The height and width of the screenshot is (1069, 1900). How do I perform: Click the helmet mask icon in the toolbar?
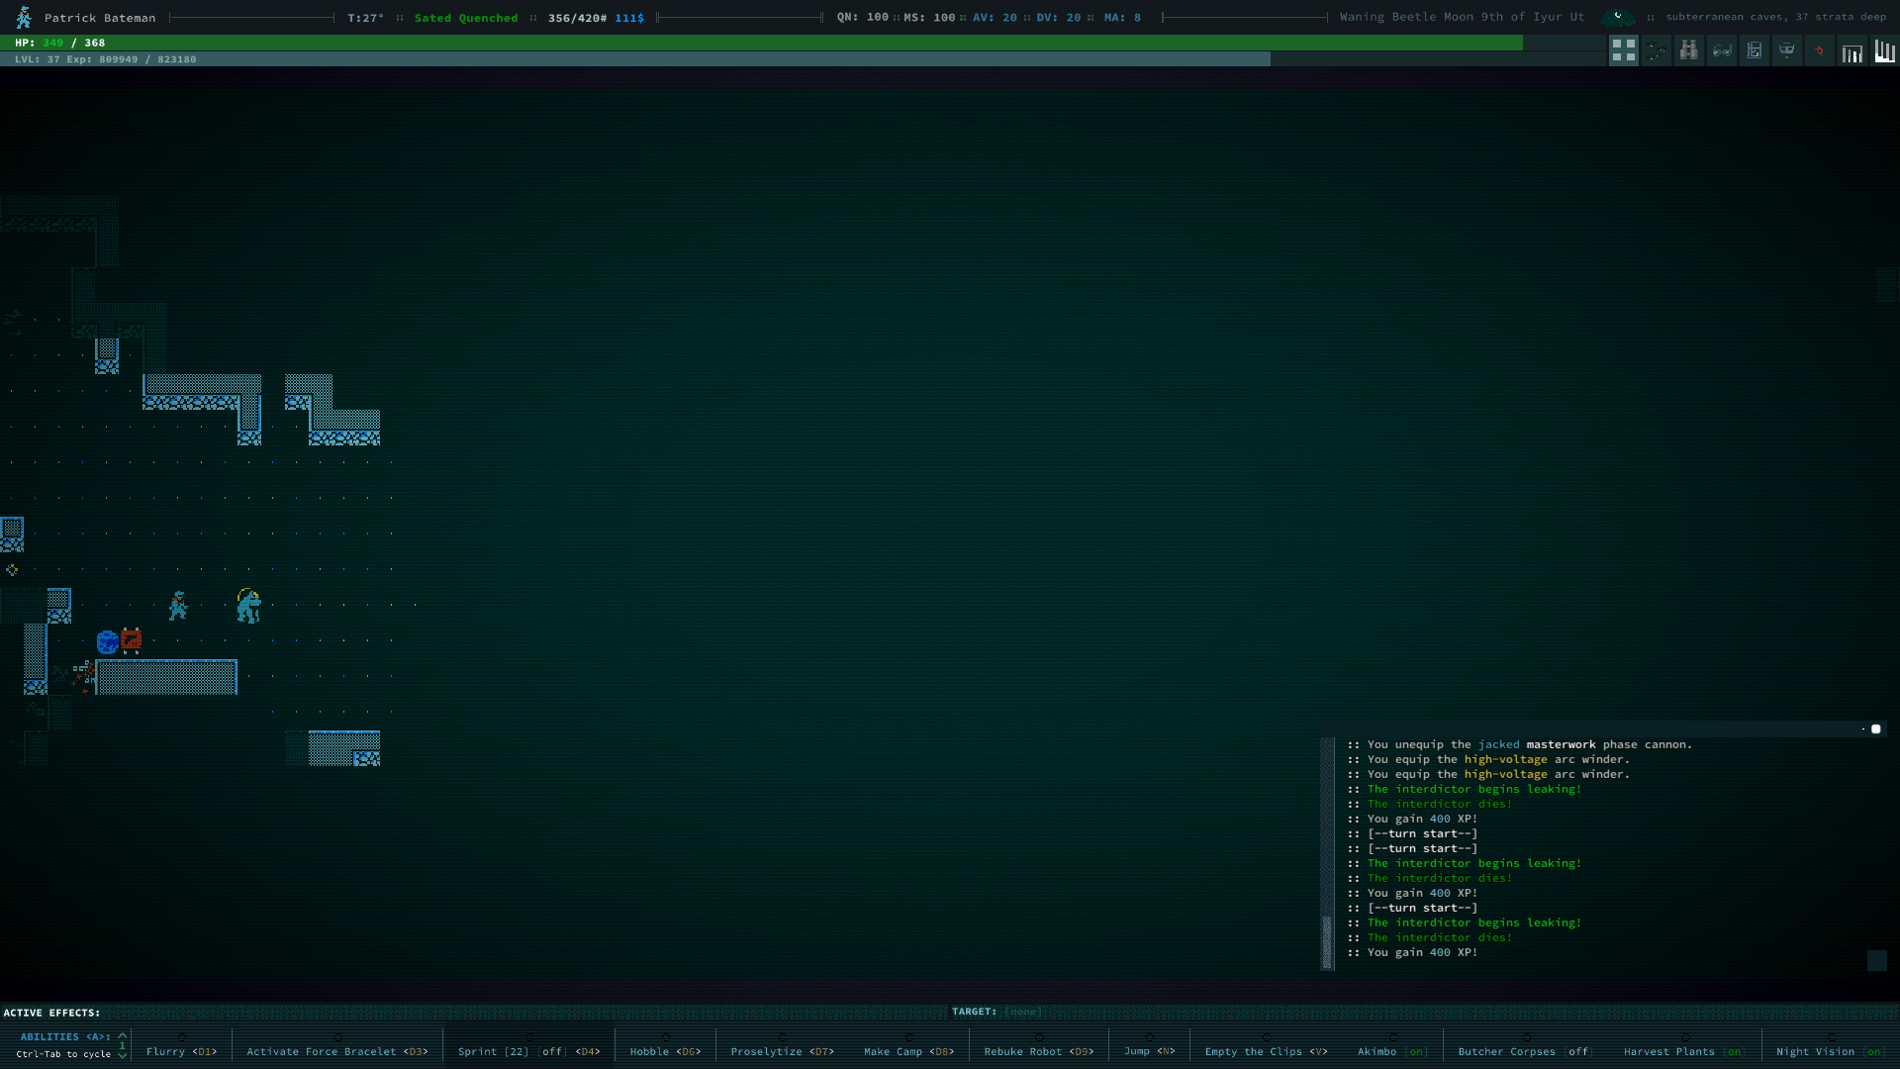[1786, 50]
